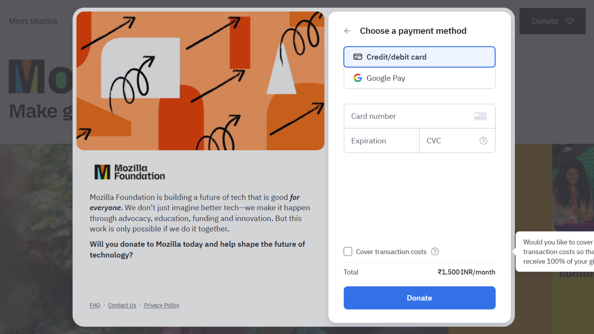Image resolution: width=594 pixels, height=334 pixels.
Task: Click the campaign arrows illustration image
Action: tap(200, 81)
